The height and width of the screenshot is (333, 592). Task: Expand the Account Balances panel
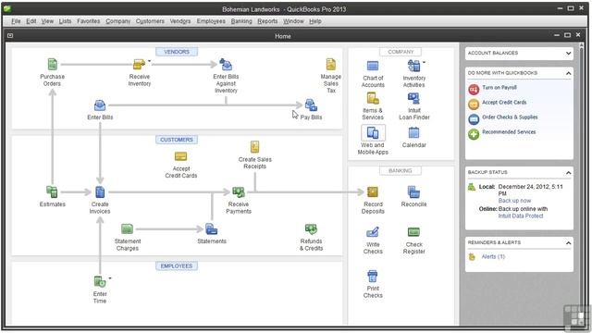click(x=568, y=54)
